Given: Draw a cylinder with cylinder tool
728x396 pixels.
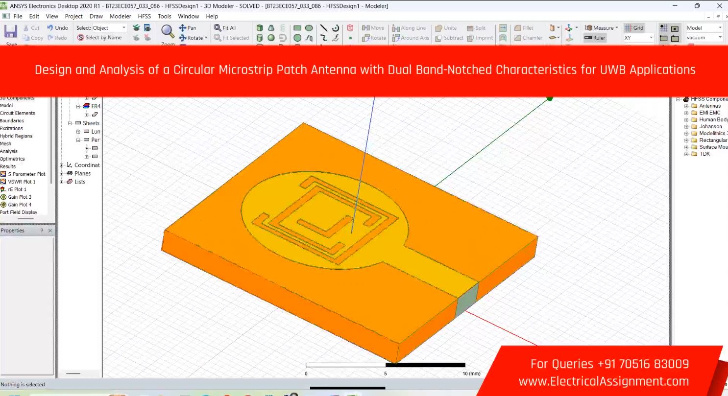Looking at the screenshot, I should point(260,38).
